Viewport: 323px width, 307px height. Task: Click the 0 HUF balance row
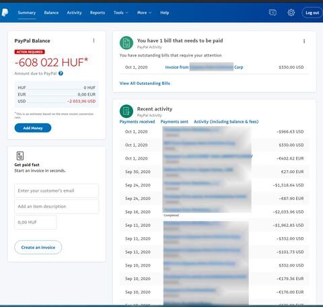57,88
